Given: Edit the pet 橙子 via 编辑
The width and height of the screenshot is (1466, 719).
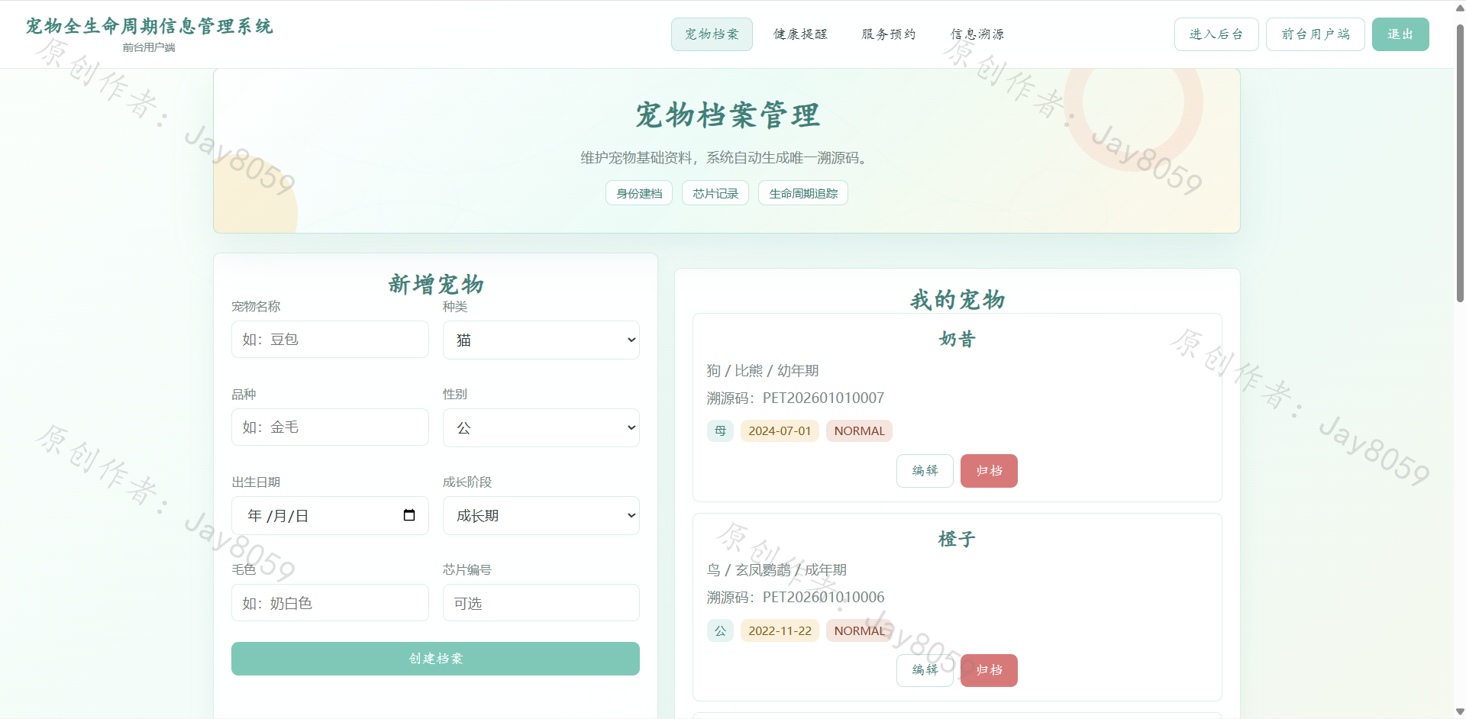Looking at the screenshot, I should coord(925,670).
